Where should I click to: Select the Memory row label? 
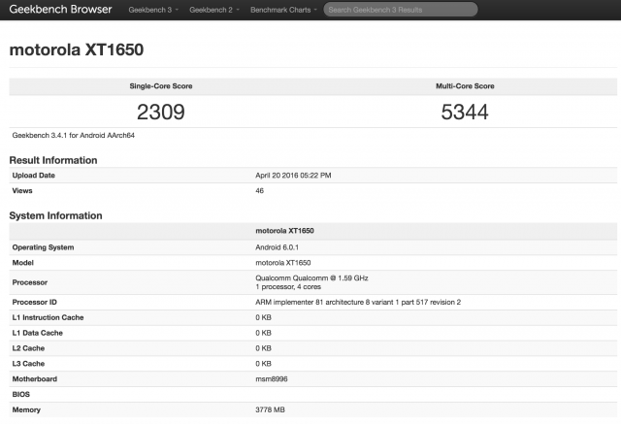pos(26,410)
